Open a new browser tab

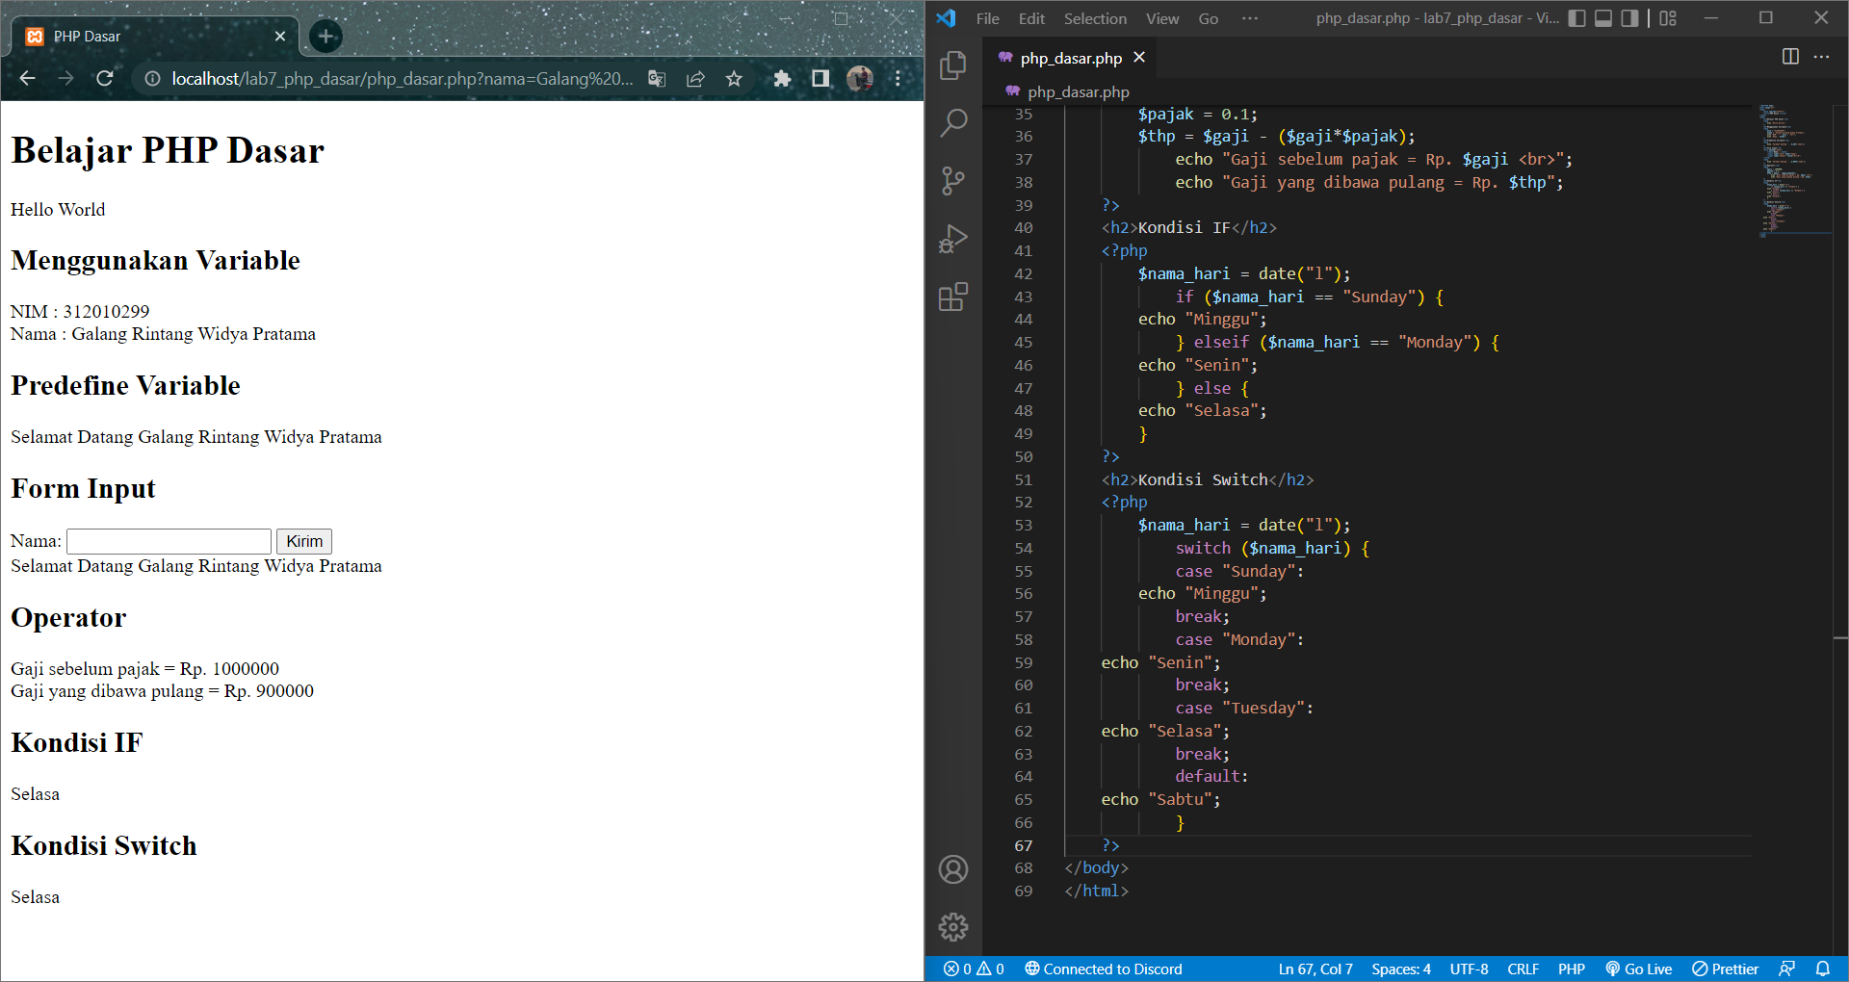point(326,37)
